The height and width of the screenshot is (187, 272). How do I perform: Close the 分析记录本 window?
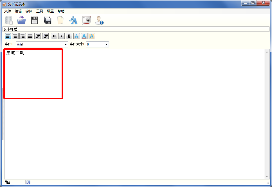click(263, 3)
